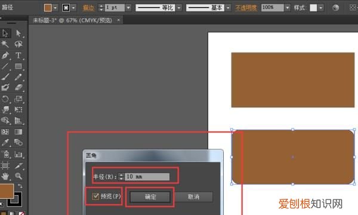This screenshot has width=358, height=215.
Task: Select the Pencil tool
Action: click(18, 77)
